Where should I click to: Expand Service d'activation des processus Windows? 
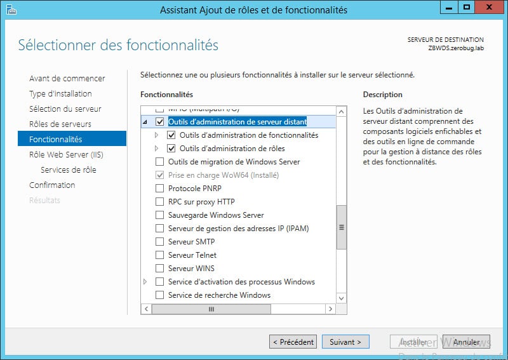(x=145, y=281)
